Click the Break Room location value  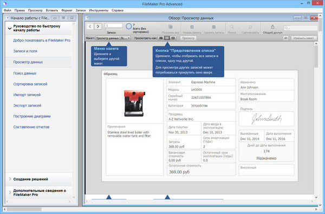pyautogui.click(x=249, y=99)
